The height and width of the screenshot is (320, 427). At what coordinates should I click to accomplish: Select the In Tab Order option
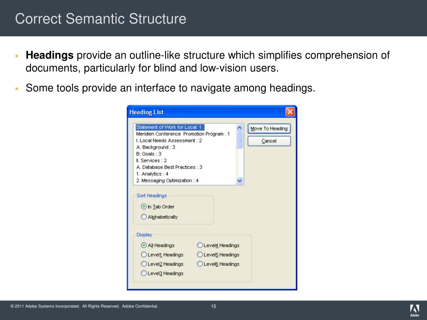point(144,207)
